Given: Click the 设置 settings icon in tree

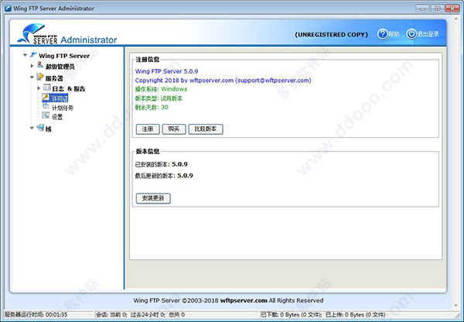Looking at the screenshot, I should pos(46,115).
